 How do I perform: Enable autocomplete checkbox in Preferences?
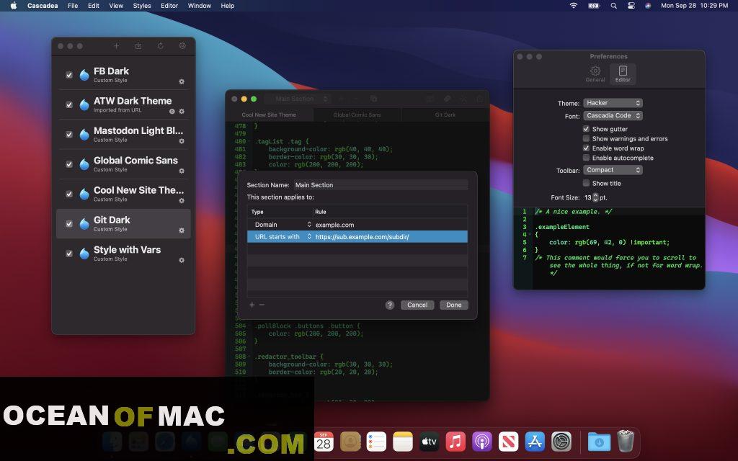(x=586, y=158)
